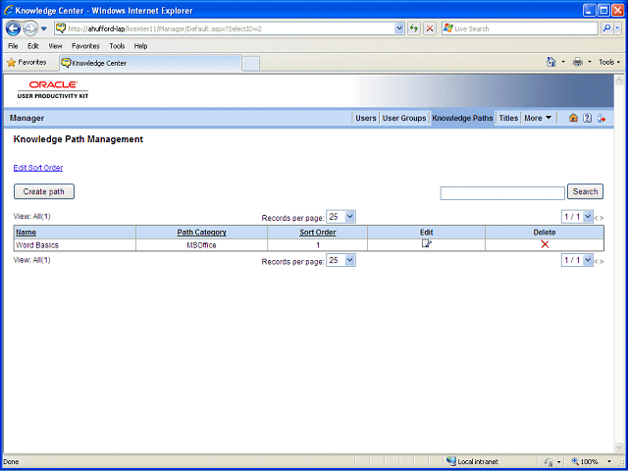This screenshot has height=471, width=628.
Task: Expand the zoom level dropdown arrow
Action: point(609,461)
